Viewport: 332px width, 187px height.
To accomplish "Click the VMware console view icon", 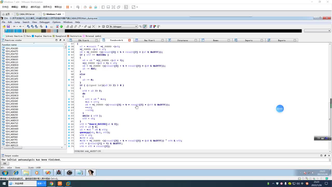I will [x=126, y=7].
